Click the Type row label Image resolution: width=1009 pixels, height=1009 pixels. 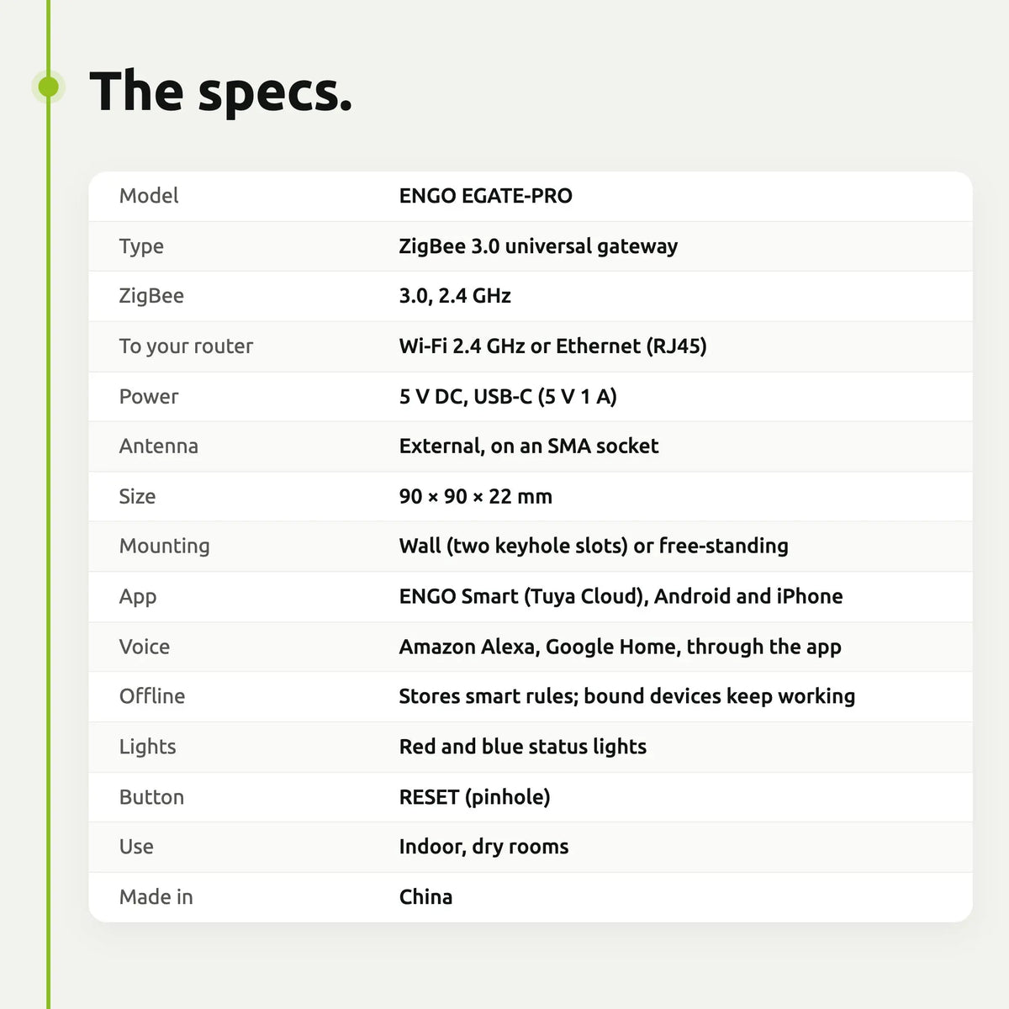[x=141, y=246]
